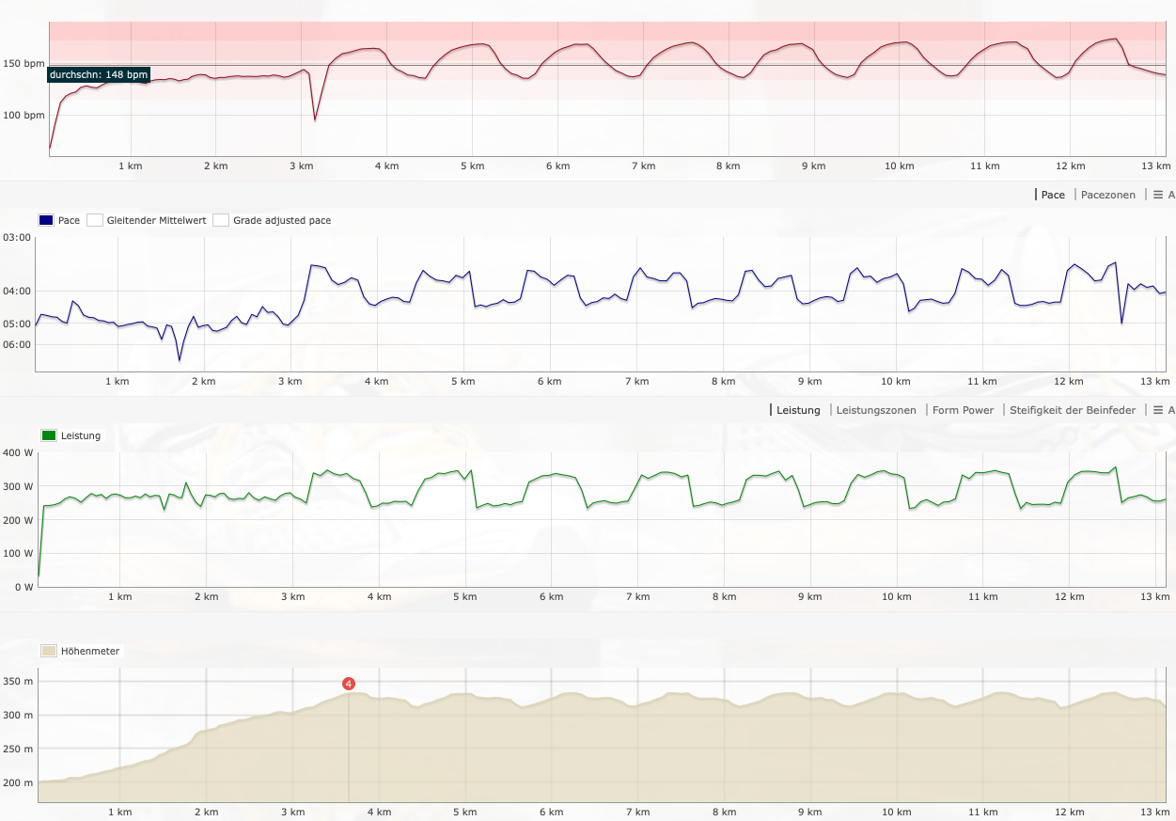Enable the Grade adjusted pace legend box
Screen dimensions: 1176x821
click(x=221, y=220)
